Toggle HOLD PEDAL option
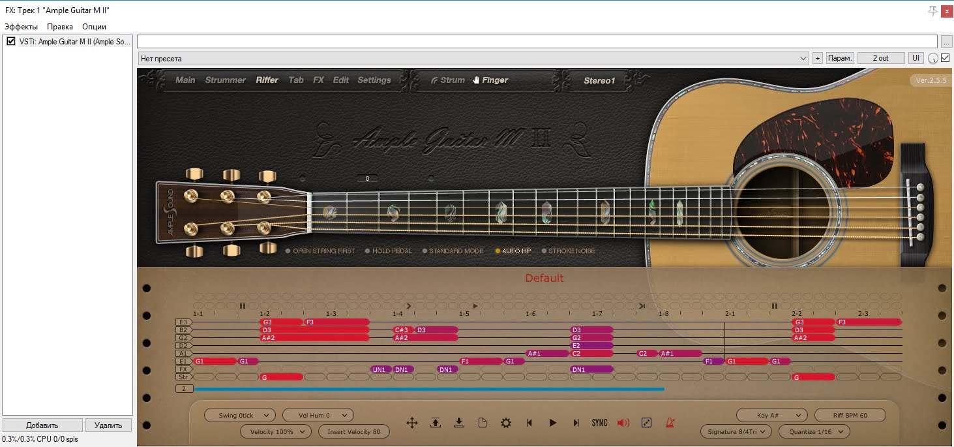The width and height of the screenshot is (954, 447). pos(389,251)
